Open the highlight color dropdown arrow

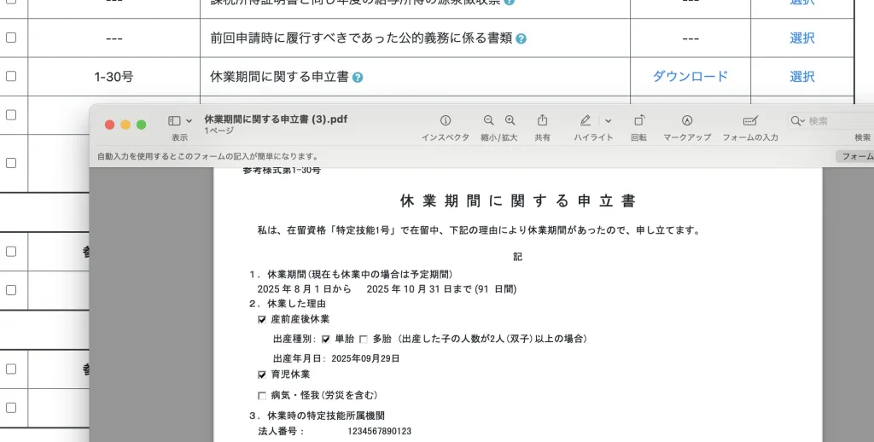pyautogui.click(x=608, y=121)
